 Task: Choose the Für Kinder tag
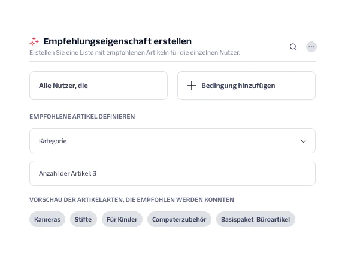pos(122,219)
